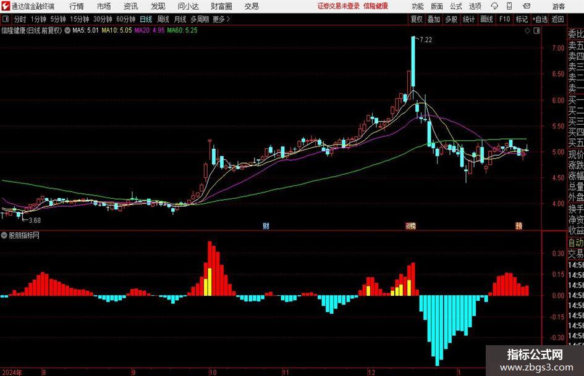Click the MA10: 5.05 value label
This screenshot has width=584, height=376.
(117, 30)
